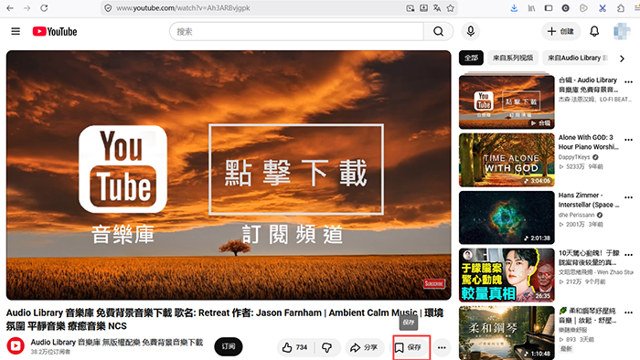Open the YouTube hamburger guide menu
Viewport: 640px width, 360px height.
coord(16,31)
